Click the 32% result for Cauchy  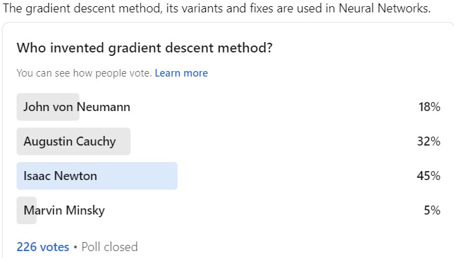pyautogui.click(x=428, y=141)
